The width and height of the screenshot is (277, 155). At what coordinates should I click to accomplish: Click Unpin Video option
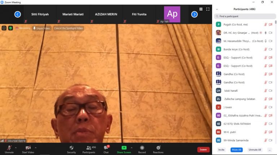[x=41, y=28]
